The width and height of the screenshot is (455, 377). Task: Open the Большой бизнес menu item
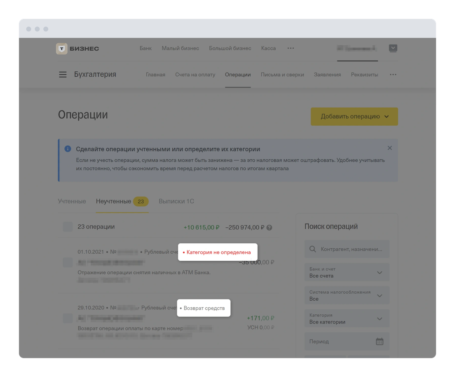click(230, 48)
